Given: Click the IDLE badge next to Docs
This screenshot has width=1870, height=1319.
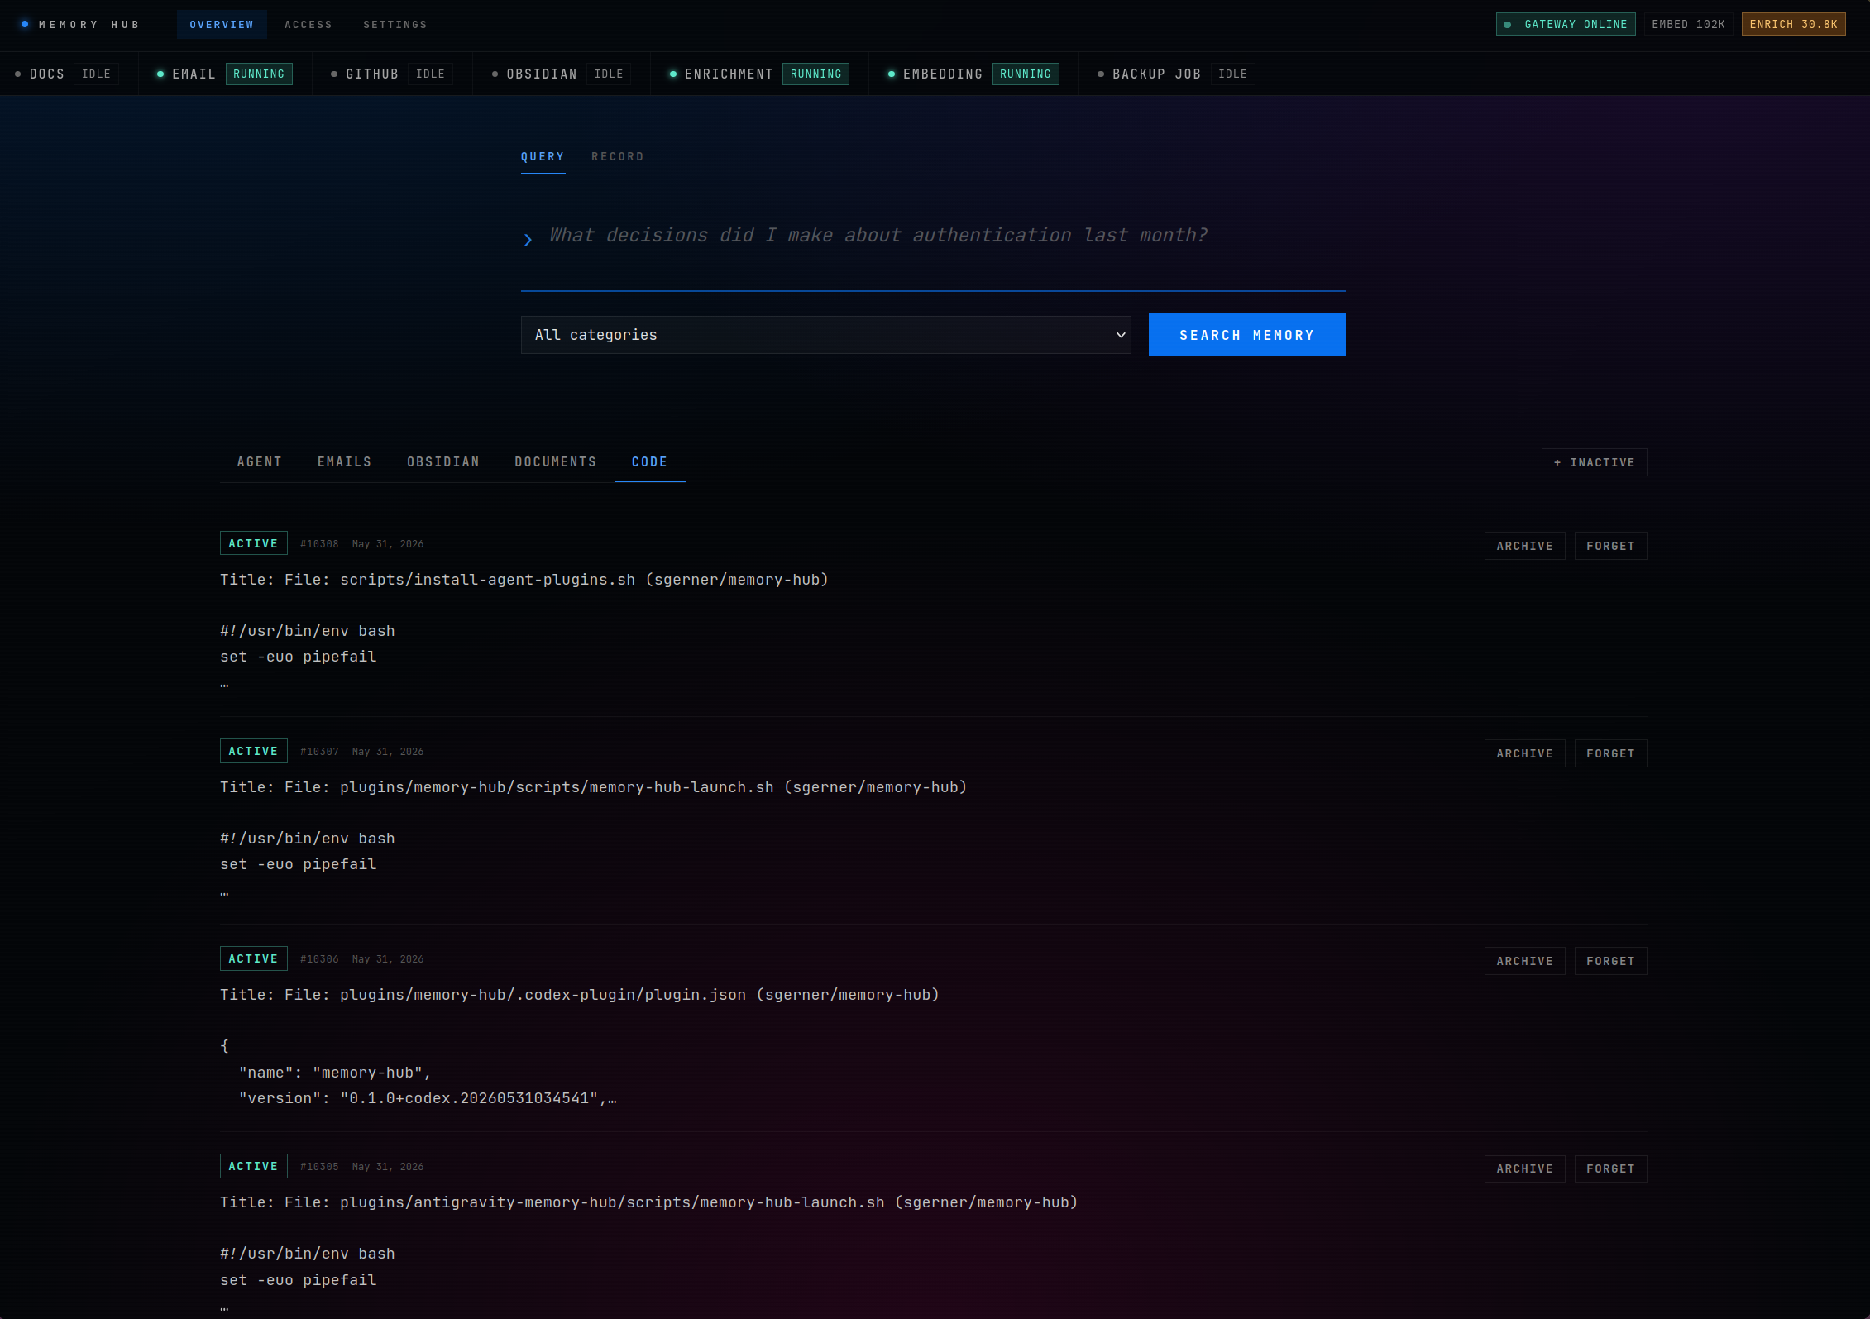Looking at the screenshot, I should tap(96, 74).
